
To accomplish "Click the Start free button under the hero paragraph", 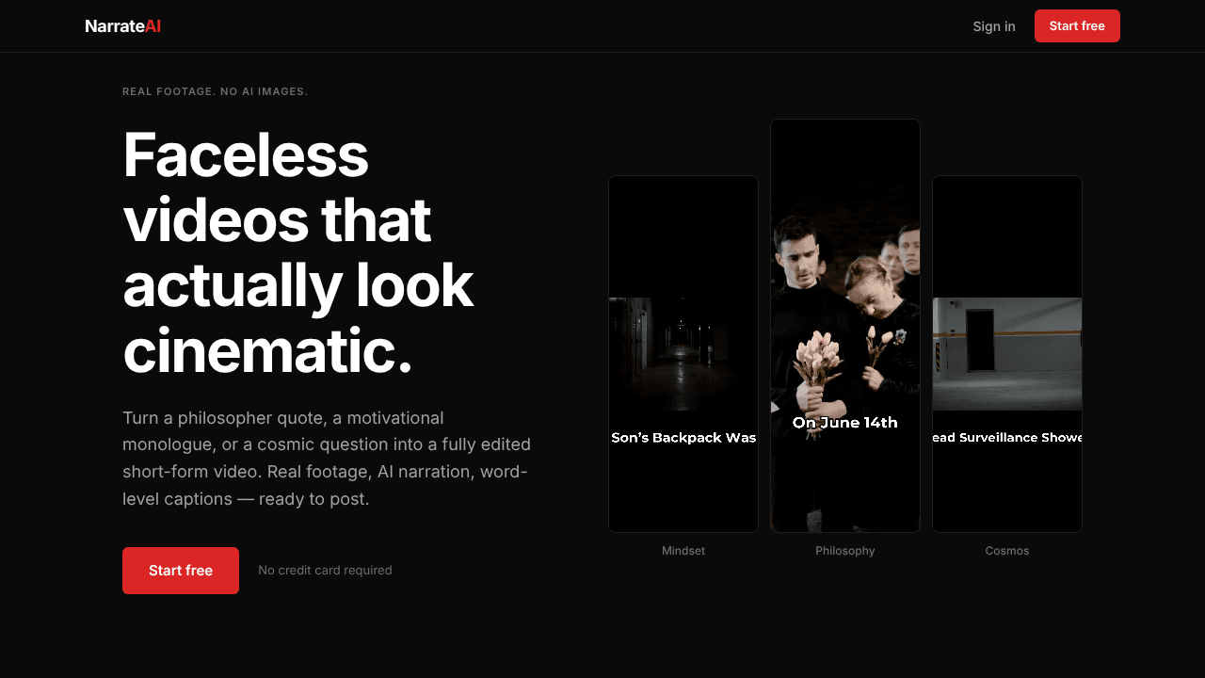I will tap(181, 571).
